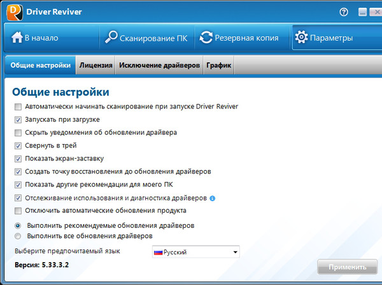This screenshot has width=382, height=285.
Task: Click the Общие настройки heading
Action: (60, 92)
